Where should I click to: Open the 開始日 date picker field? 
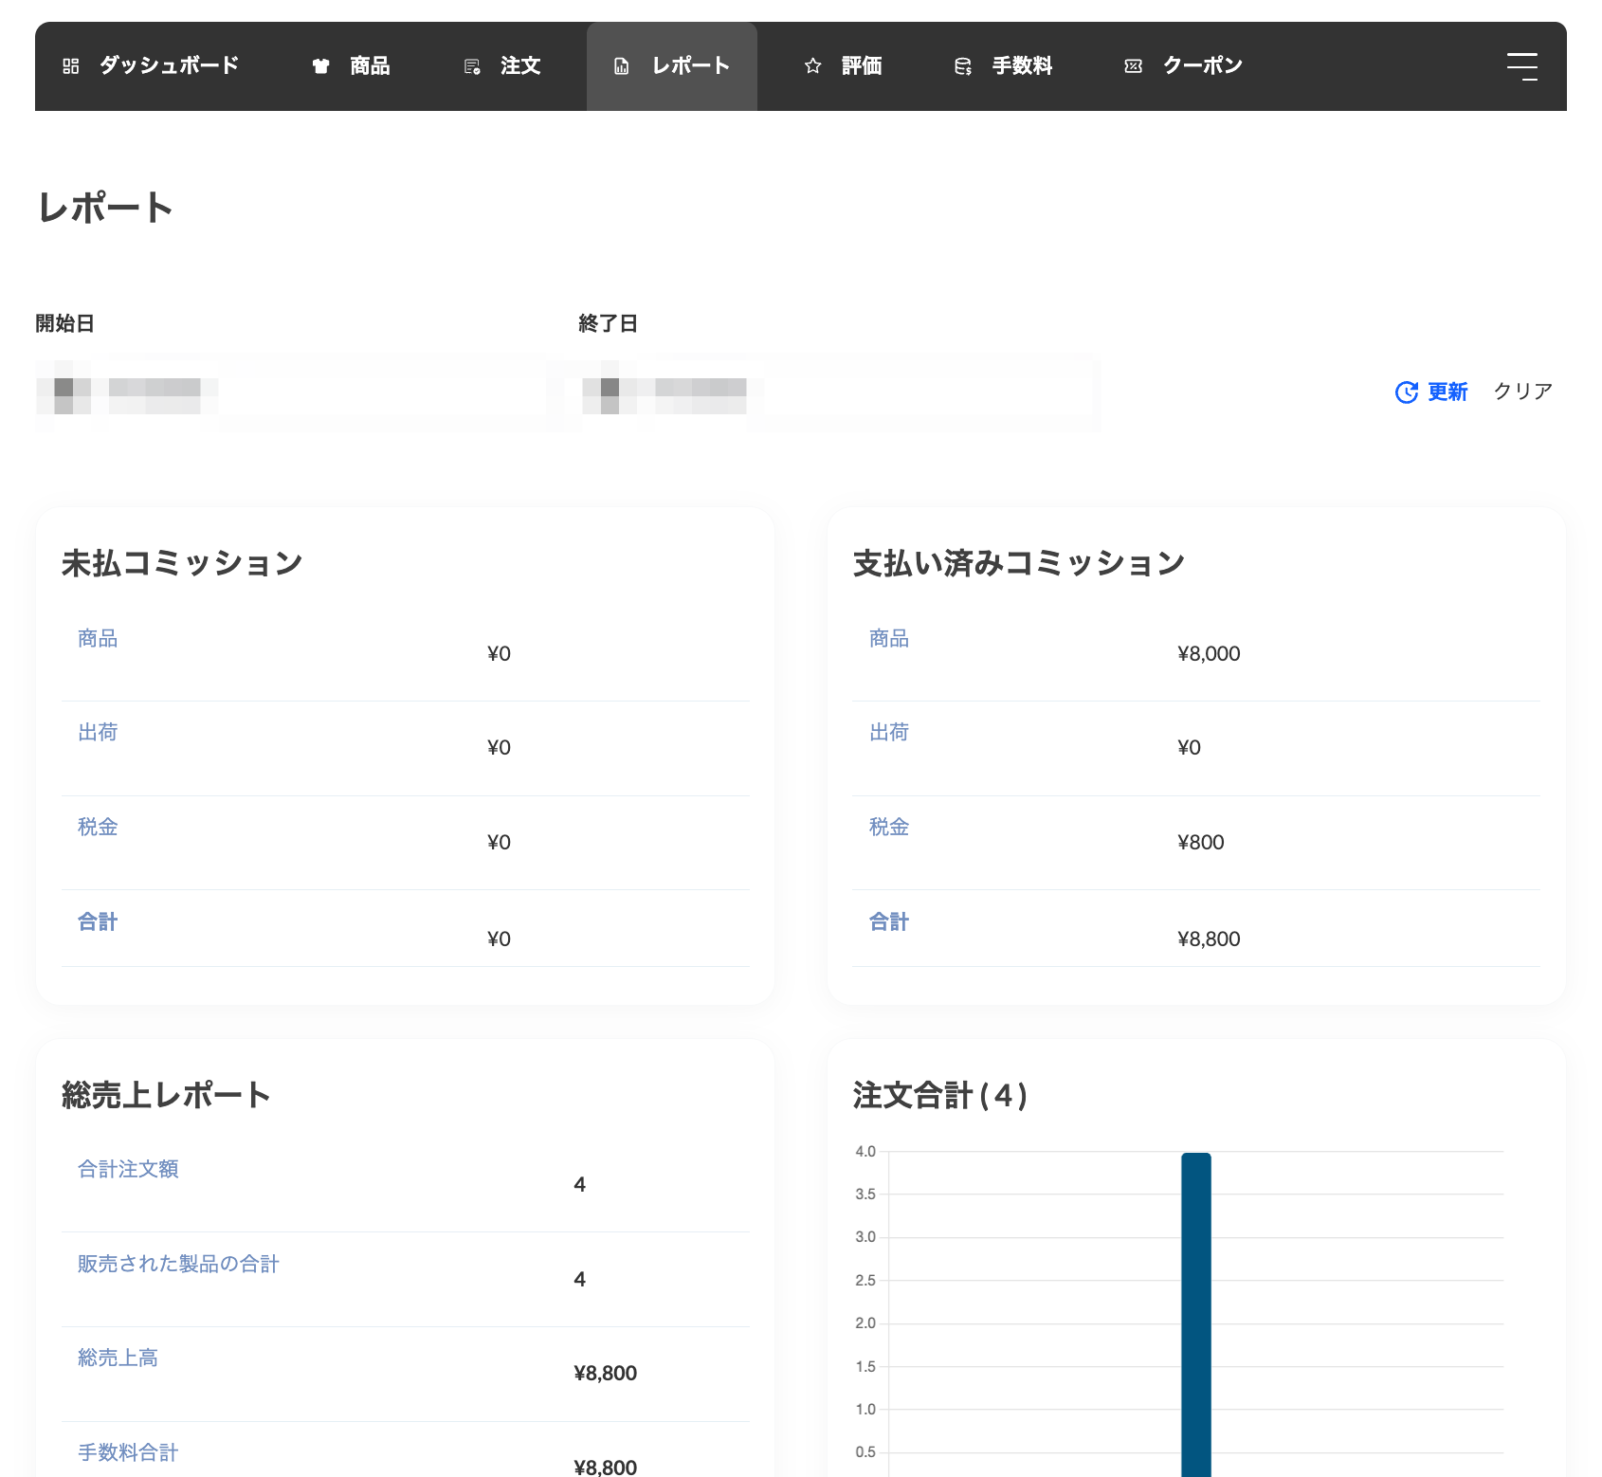tap(289, 393)
